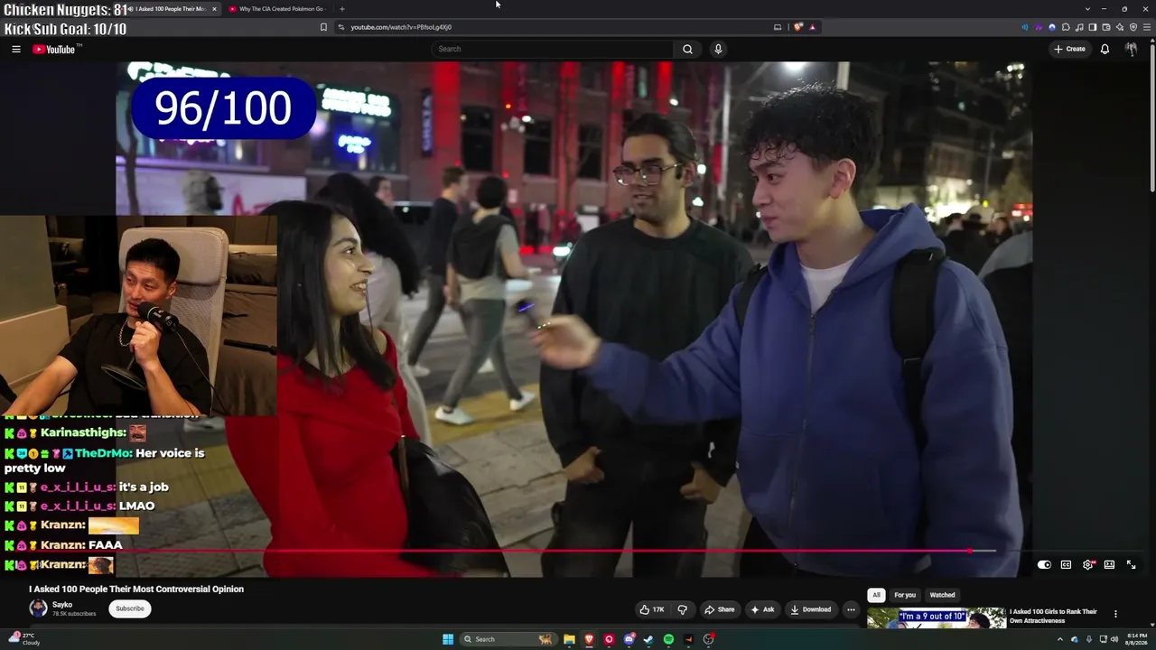Screen dimensions: 1156x650
Task: Open YouTube notifications bell
Action: 1105,49
